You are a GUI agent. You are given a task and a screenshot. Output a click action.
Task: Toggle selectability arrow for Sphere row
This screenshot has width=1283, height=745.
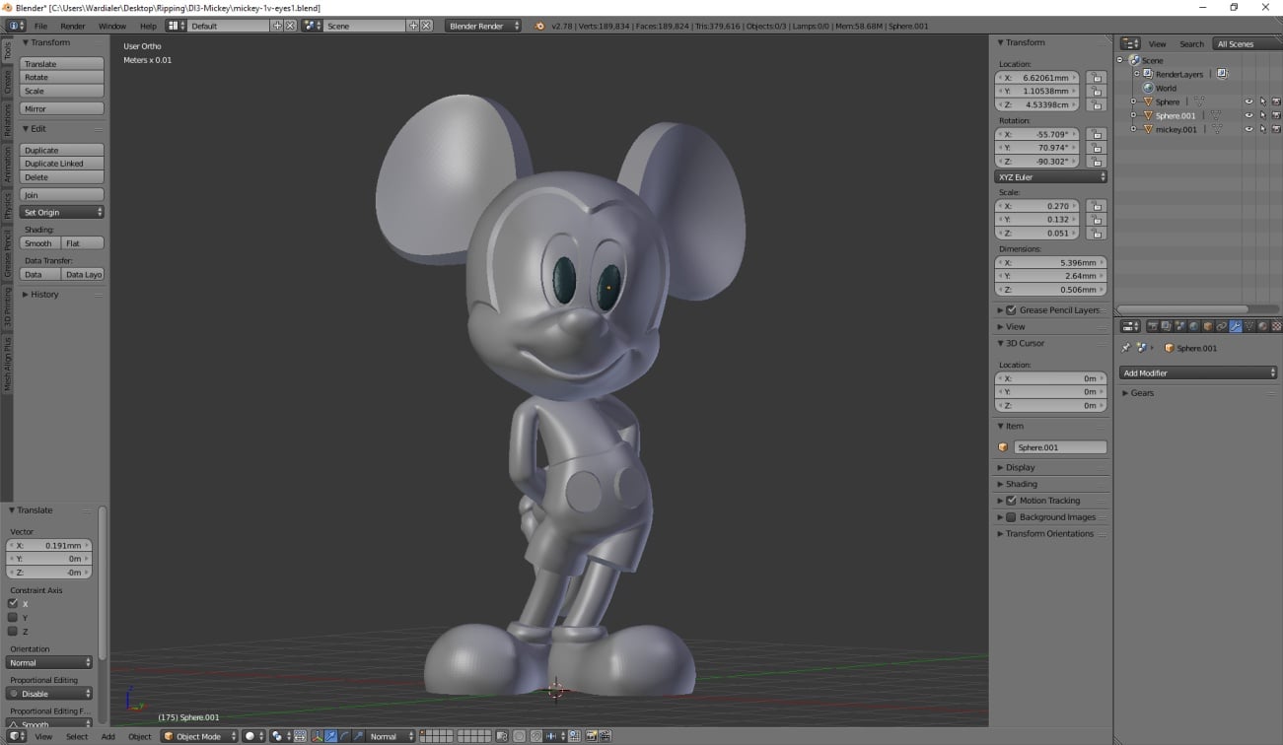(x=1262, y=102)
